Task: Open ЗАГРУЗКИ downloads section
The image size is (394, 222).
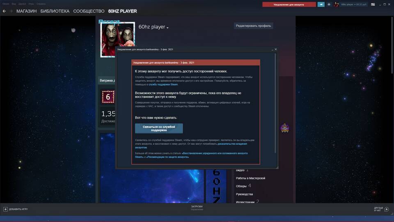Action: coord(197,208)
